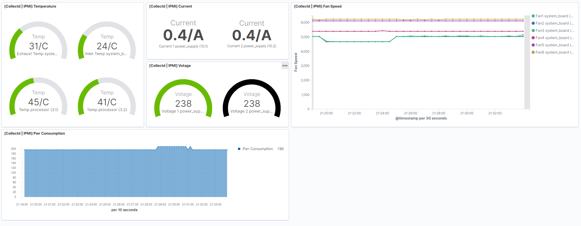
Task: Click the [Collectd | IPMI] Temperature panel title
Action: [x=30, y=6]
